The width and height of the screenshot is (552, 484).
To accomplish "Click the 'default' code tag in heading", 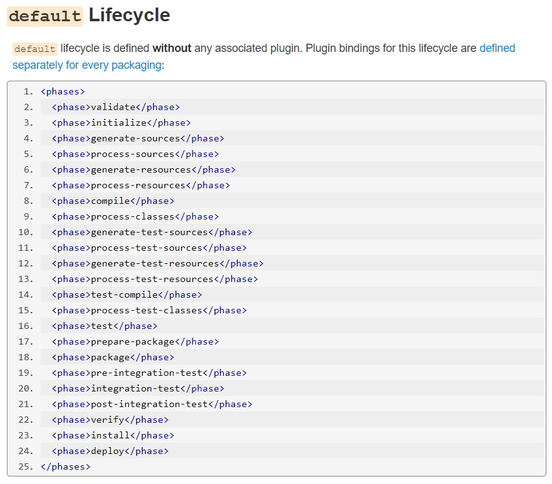I will [45, 16].
